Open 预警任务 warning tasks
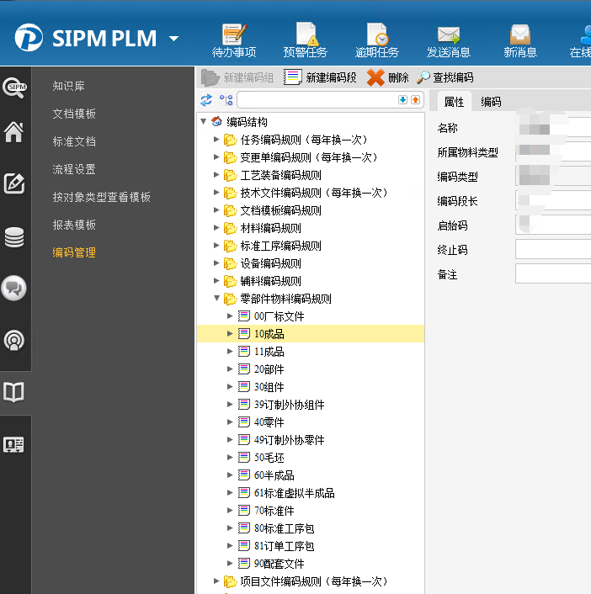The height and width of the screenshot is (594, 591). (305, 36)
